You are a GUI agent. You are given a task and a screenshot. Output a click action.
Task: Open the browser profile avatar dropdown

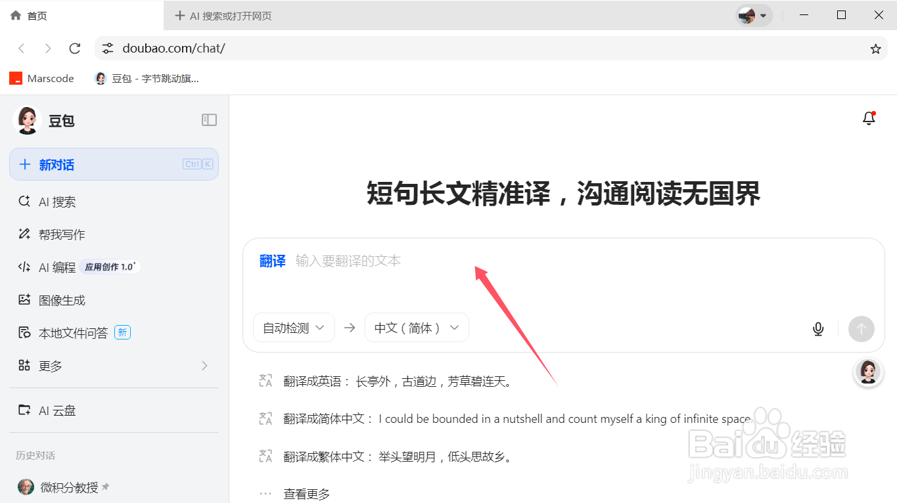tap(754, 16)
